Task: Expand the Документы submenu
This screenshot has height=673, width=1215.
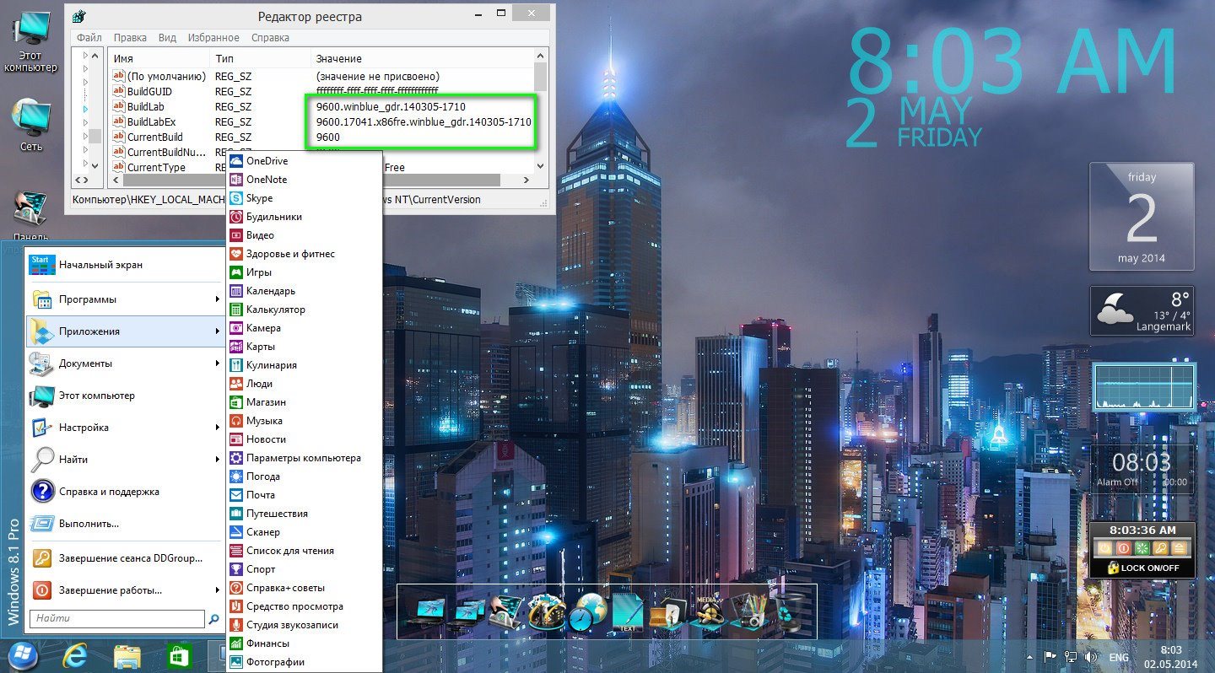Action: click(125, 363)
